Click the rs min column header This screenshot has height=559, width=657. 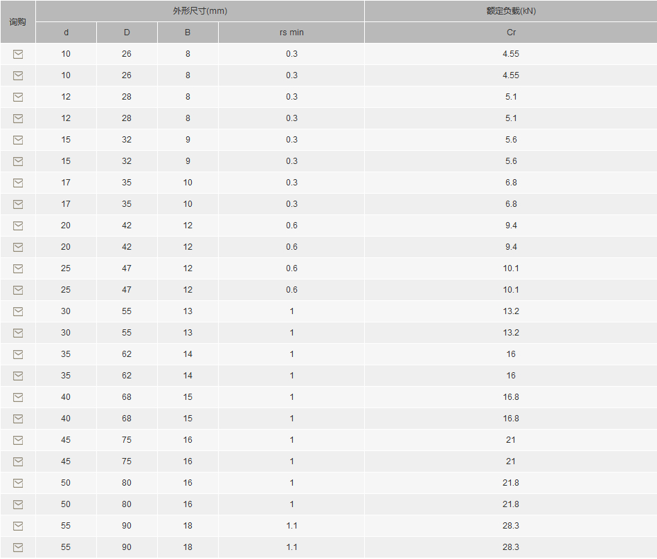coord(291,33)
